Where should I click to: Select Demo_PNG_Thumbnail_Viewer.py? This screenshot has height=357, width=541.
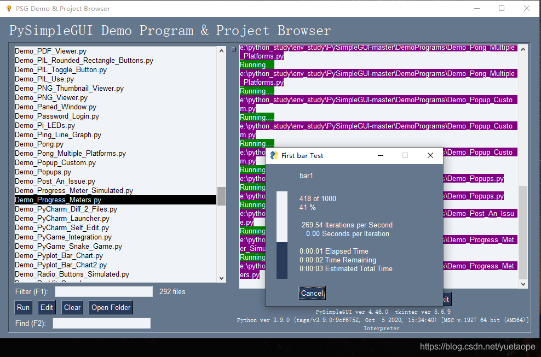coord(115,88)
